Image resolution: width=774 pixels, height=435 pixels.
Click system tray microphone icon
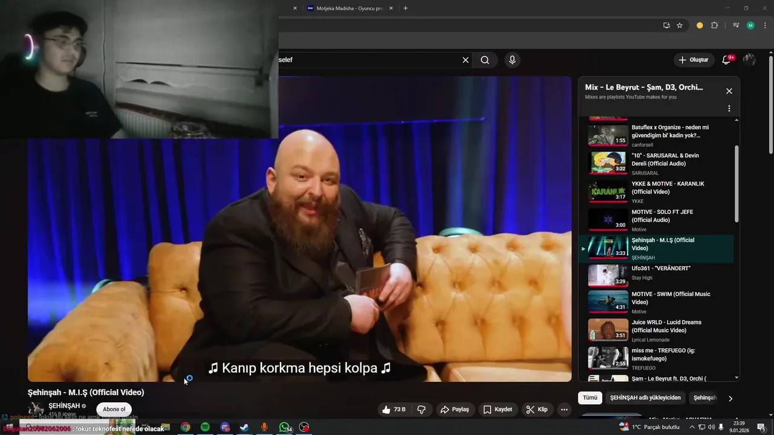pos(721,427)
